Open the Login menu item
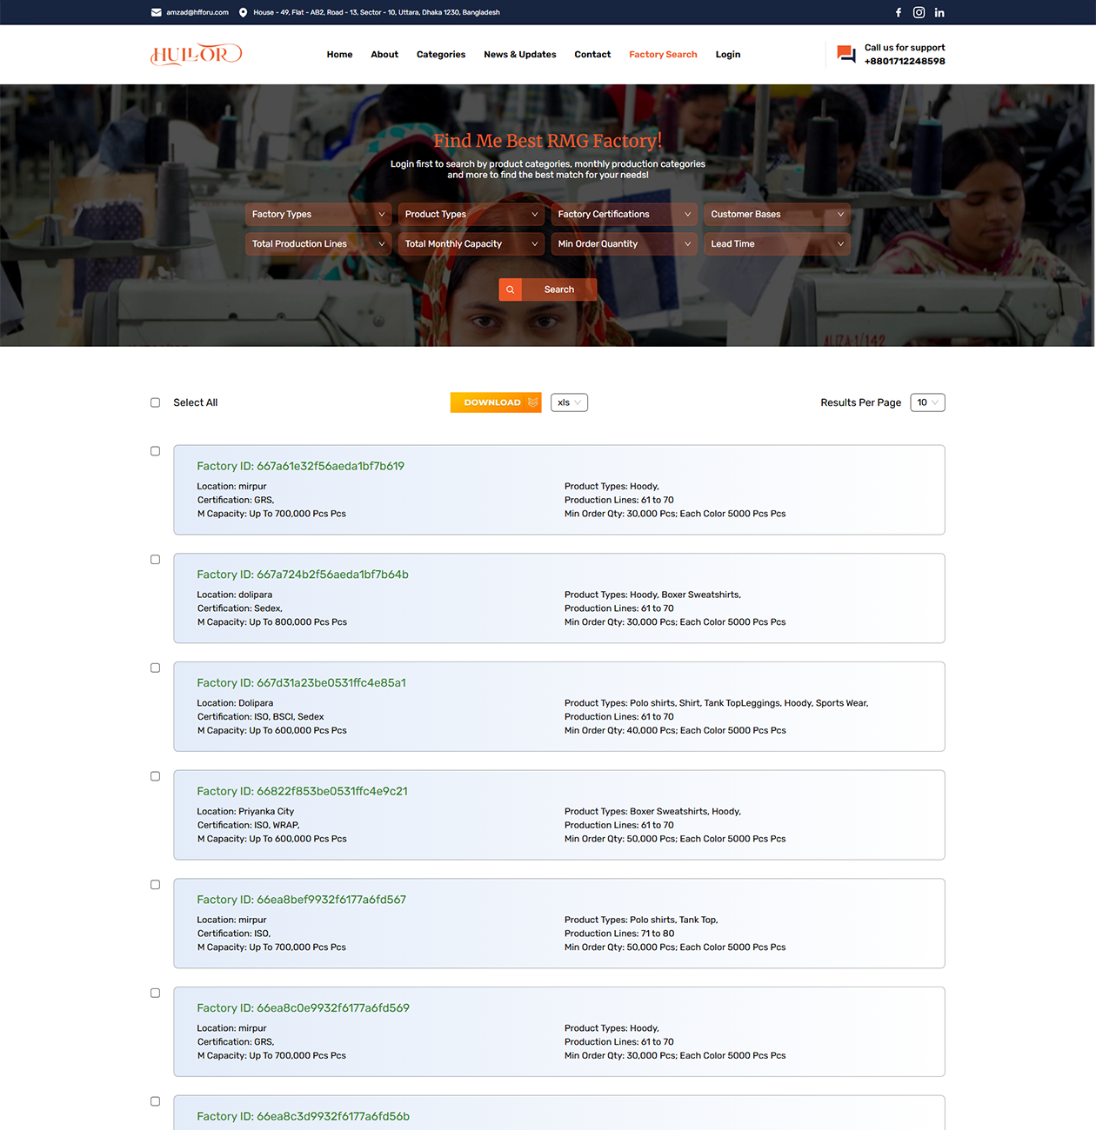The image size is (1096, 1130). (728, 55)
